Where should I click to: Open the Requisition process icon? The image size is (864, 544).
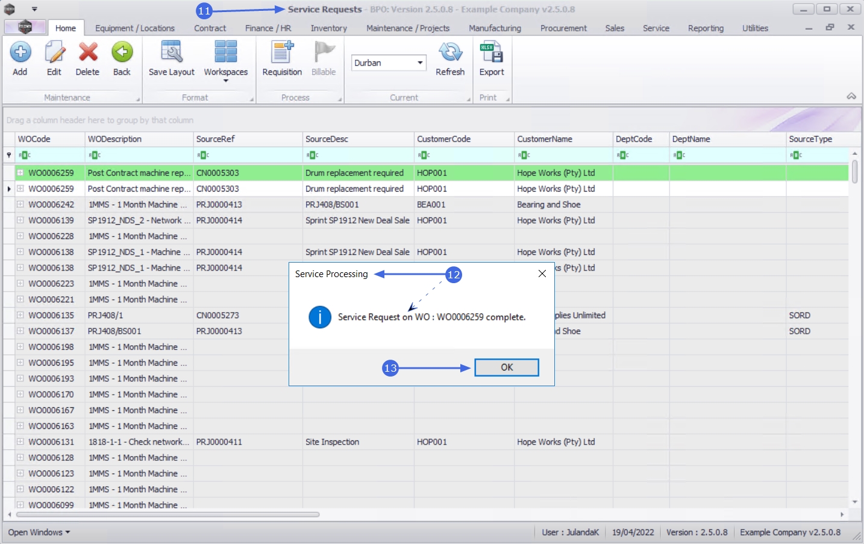(x=282, y=53)
